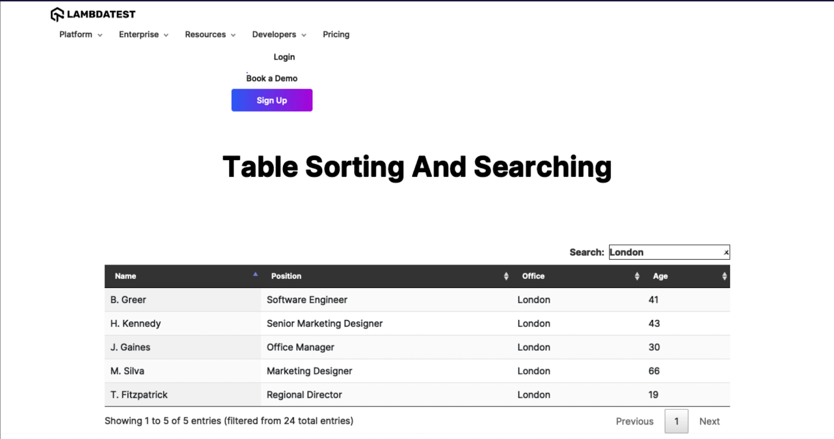
Task: Go to the Pricing page
Action: click(336, 34)
